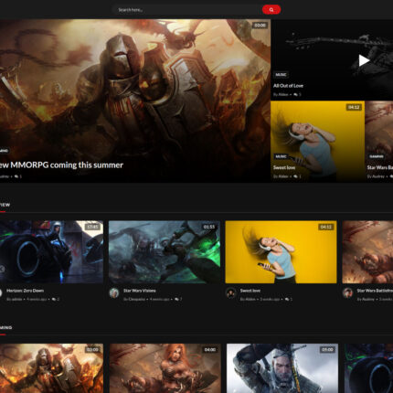Open the 'Star Wars Battlefront' row thumbnail
The width and height of the screenshot is (393, 393).
367,252
